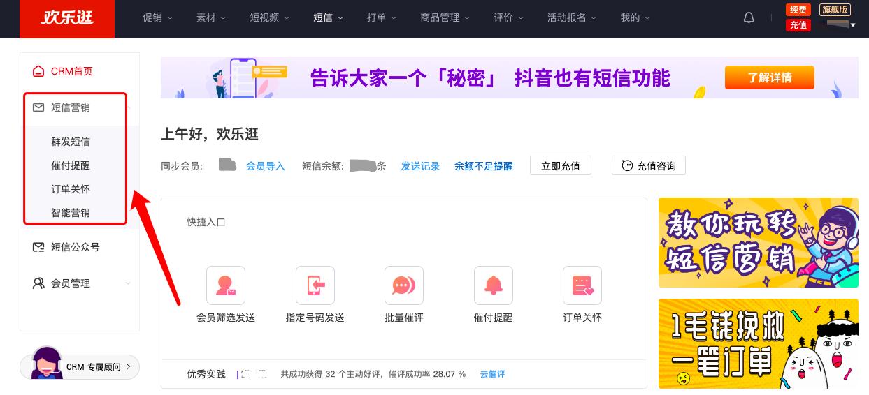Click the 短信公众号 icon in sidebar
The width and height of the screenshot is (869, 395).
click(38, 247)
